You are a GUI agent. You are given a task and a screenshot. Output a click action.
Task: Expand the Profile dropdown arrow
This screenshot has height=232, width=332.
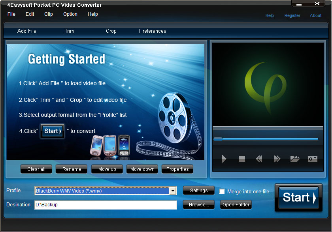(x=173, y=191)
